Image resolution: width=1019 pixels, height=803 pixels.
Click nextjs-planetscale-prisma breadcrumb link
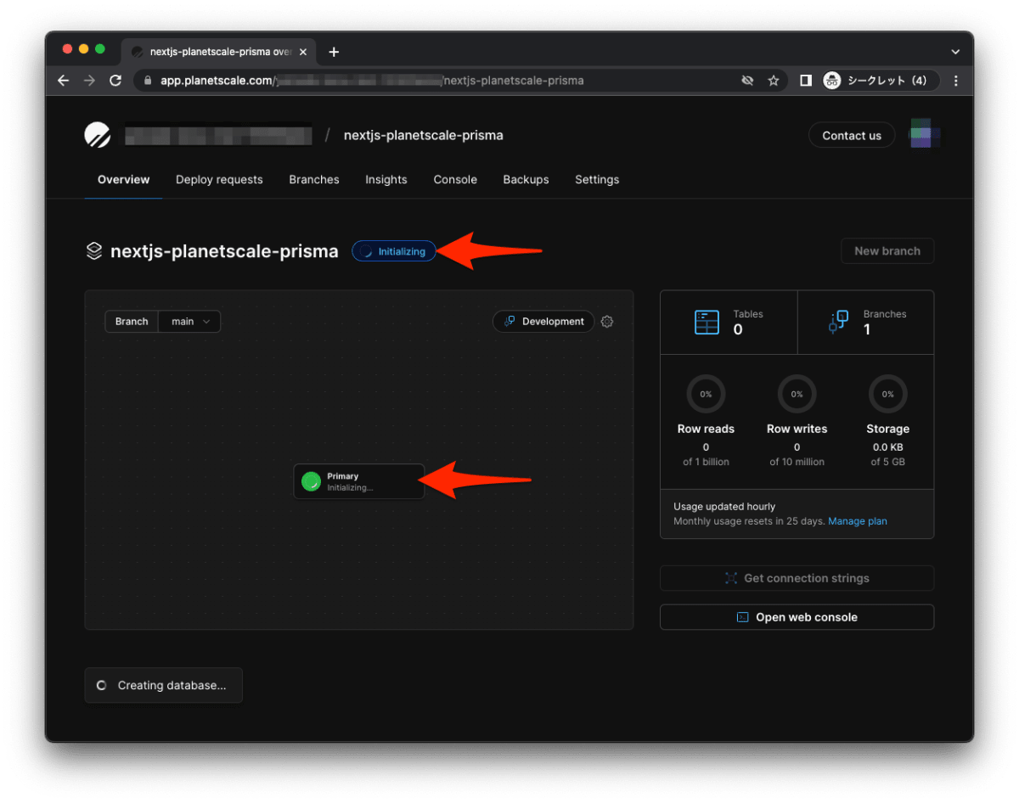(x=423, y=135)
